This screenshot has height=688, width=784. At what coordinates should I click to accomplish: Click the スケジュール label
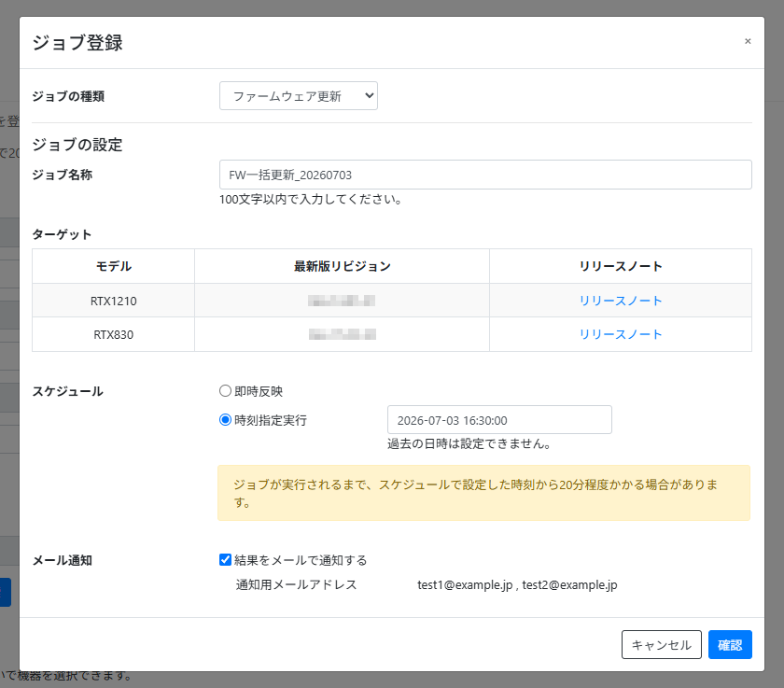68,391
